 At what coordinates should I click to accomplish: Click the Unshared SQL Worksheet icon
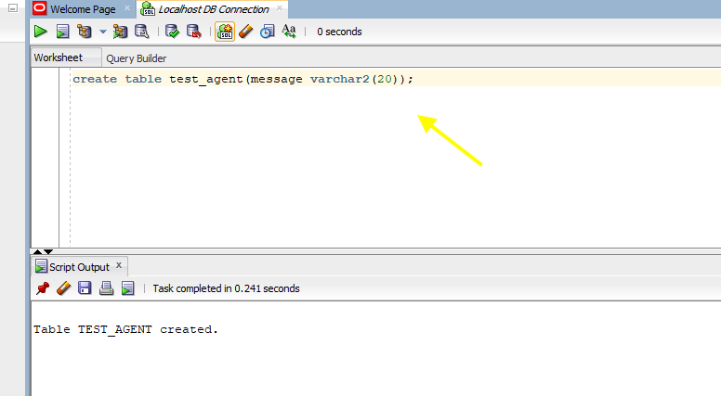[x=225, y=32]
